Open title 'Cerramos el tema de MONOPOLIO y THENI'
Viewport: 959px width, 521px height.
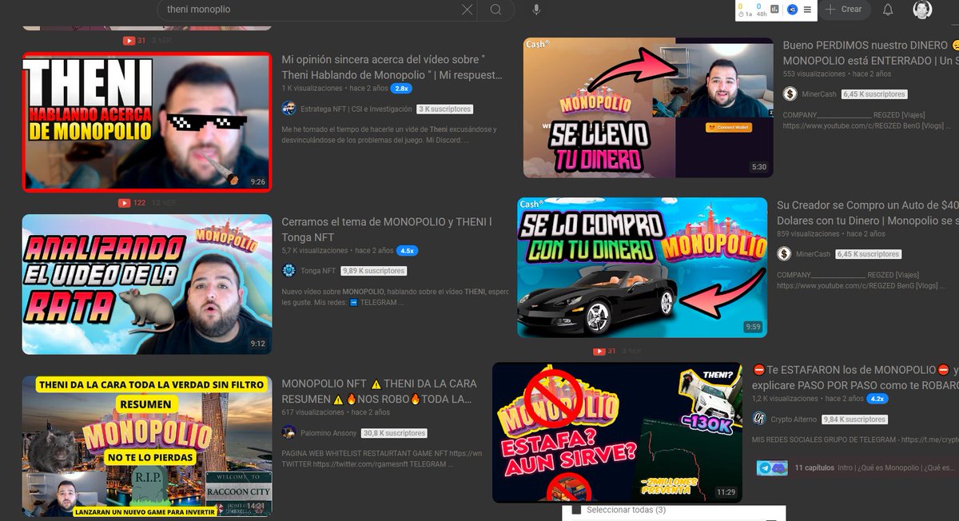387,229
